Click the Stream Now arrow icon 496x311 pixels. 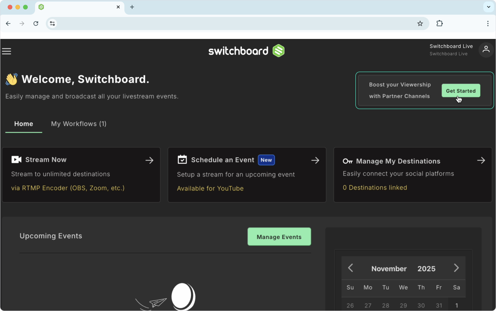pyautogui.click(x=149, y=160)
